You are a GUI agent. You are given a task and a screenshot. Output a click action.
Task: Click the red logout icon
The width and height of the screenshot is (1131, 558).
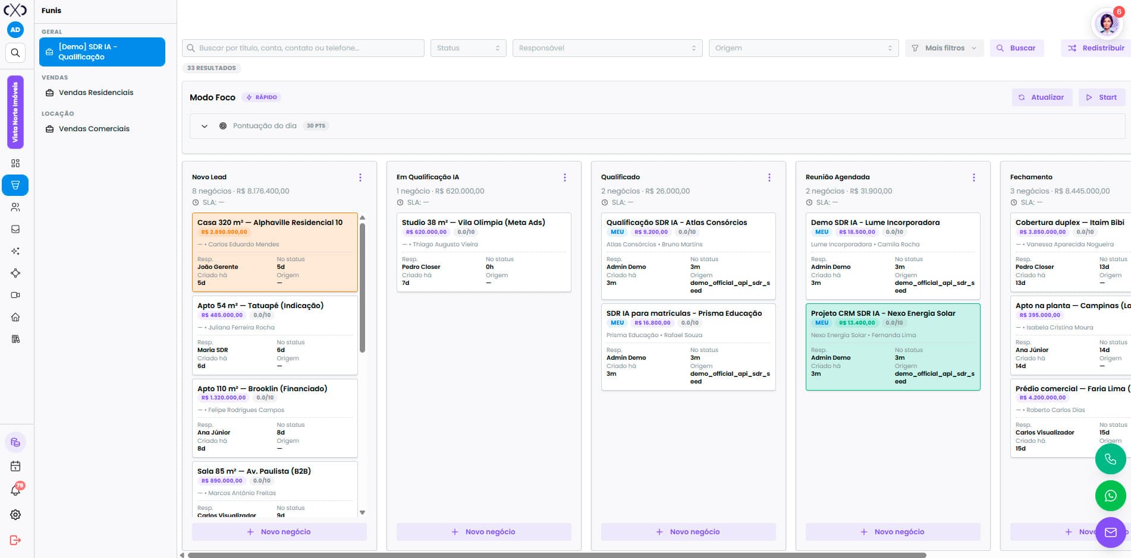(15, 540)
